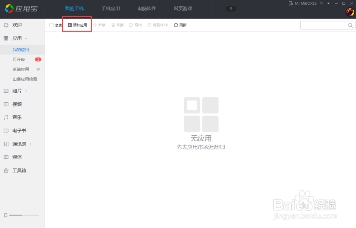Open the main menu triangle in title bar

coord(329,4)
